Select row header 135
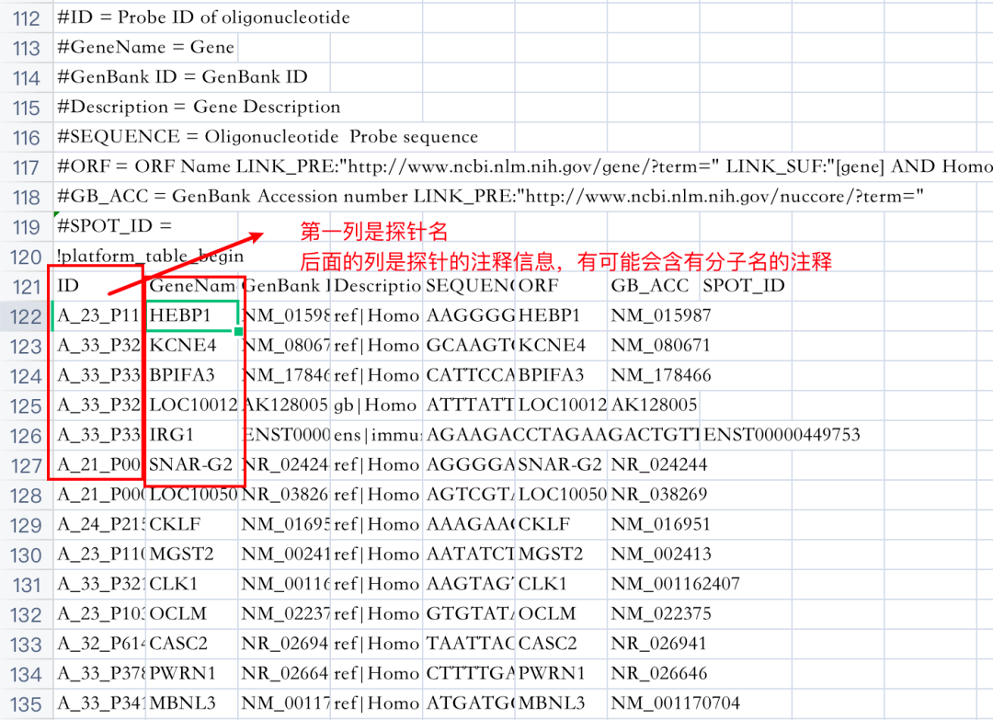This screenshot has width=993, height=720. tap(26, 704)
